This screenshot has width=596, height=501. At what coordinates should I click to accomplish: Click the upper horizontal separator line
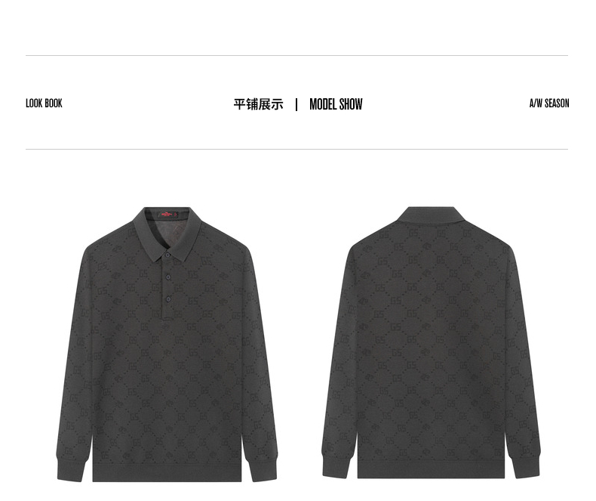[x=296, y=56]
